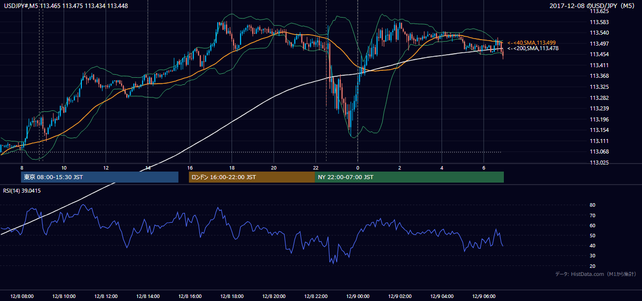Click price axis value 113.540
The height and width of the screenshot is (301, 642).
(x=599, y=33)
